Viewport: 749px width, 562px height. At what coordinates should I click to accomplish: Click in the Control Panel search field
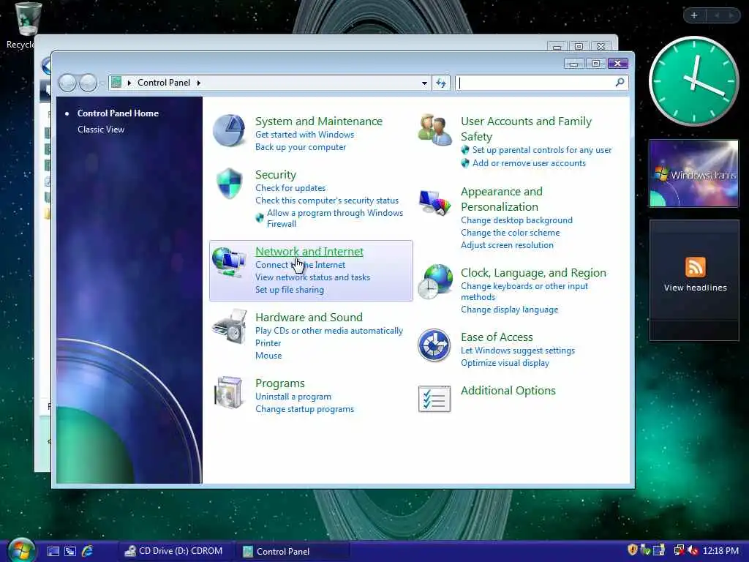[542, 83]
